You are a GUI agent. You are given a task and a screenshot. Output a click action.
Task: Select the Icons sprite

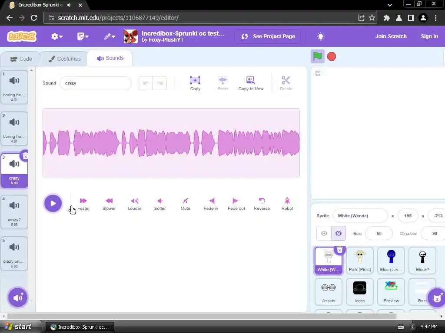pyautogui.click(x=360, y=291)
